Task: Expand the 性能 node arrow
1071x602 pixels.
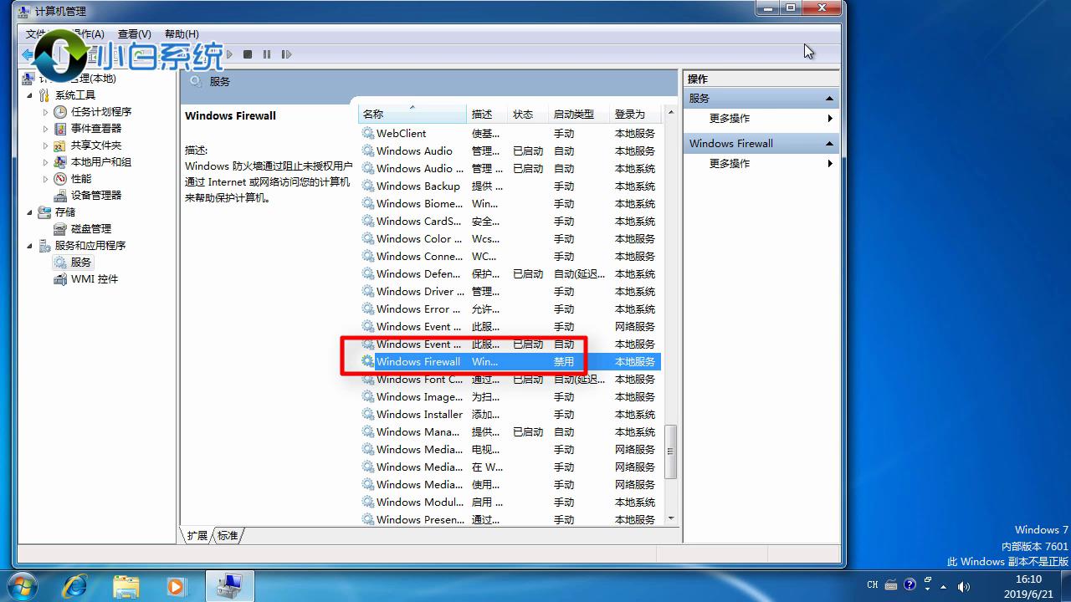Action: point(45,179)
